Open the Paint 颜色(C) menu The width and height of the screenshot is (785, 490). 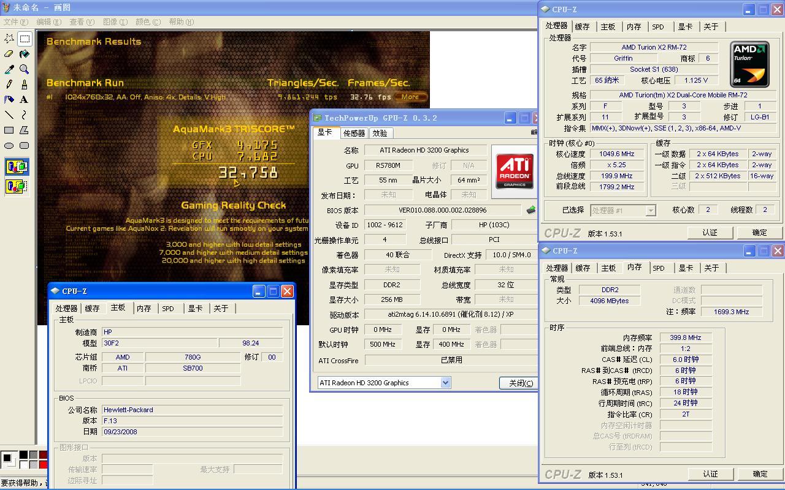(148, 21)
